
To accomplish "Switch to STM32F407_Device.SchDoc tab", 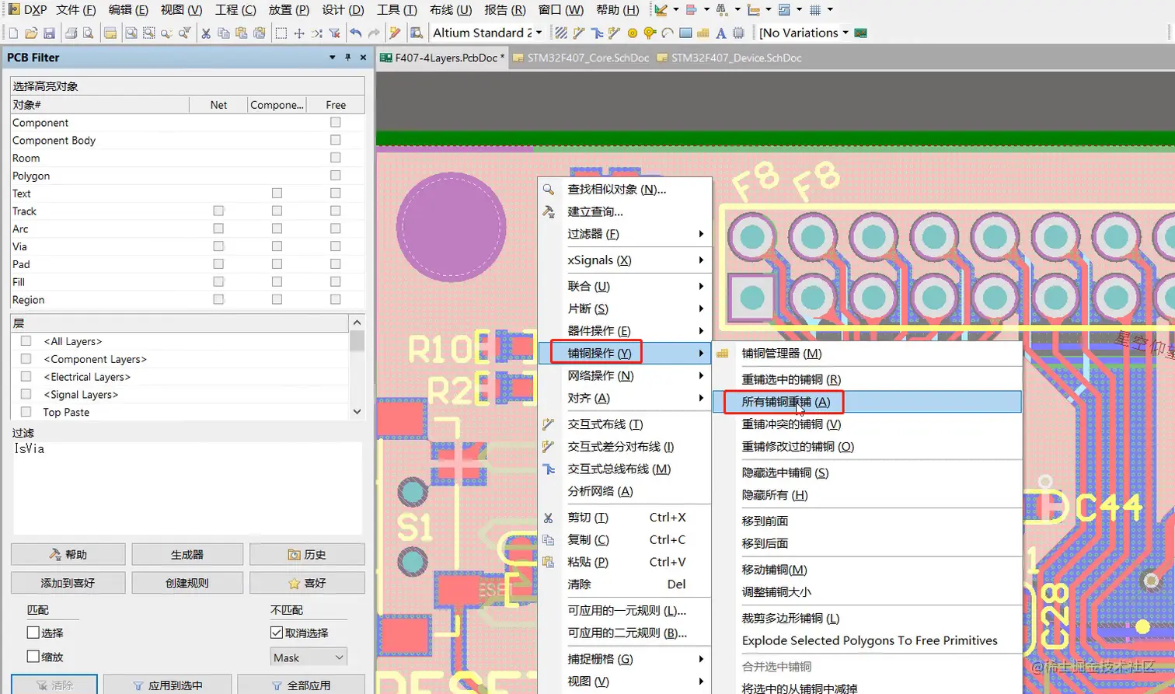I will tap(729, 58).
